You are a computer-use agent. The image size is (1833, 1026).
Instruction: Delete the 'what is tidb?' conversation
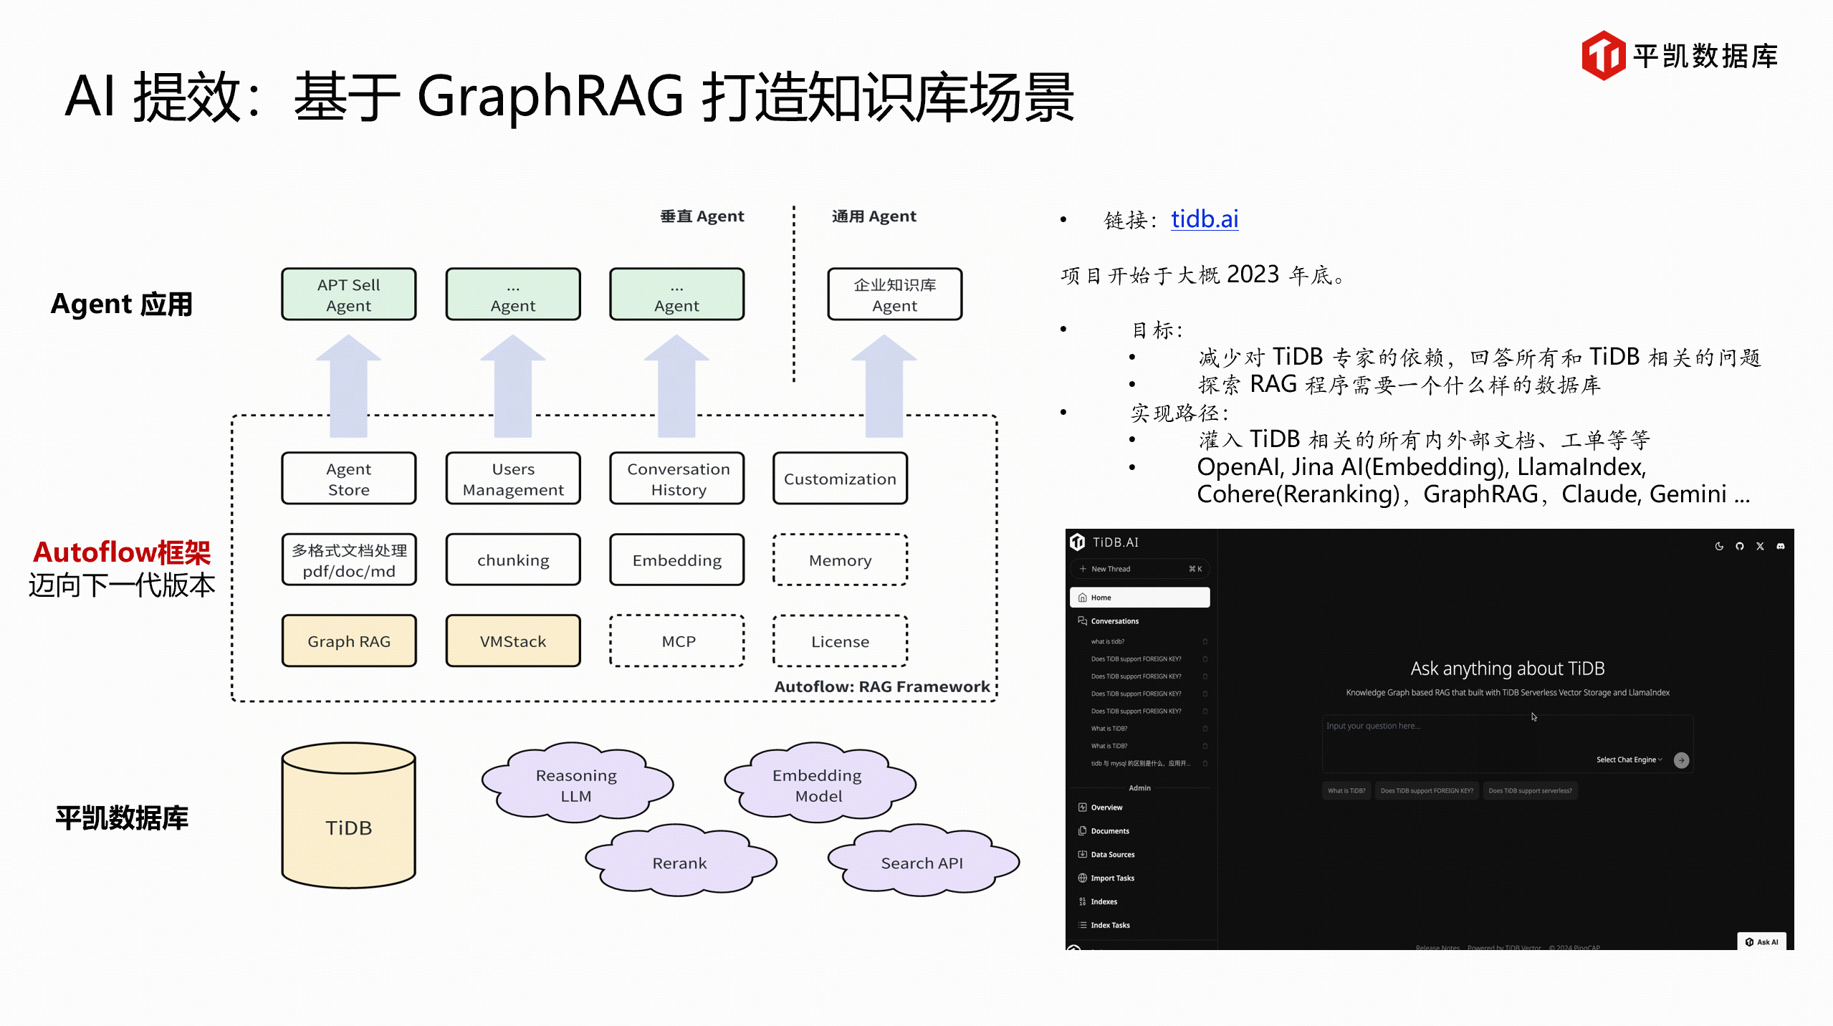[1205, 642]
